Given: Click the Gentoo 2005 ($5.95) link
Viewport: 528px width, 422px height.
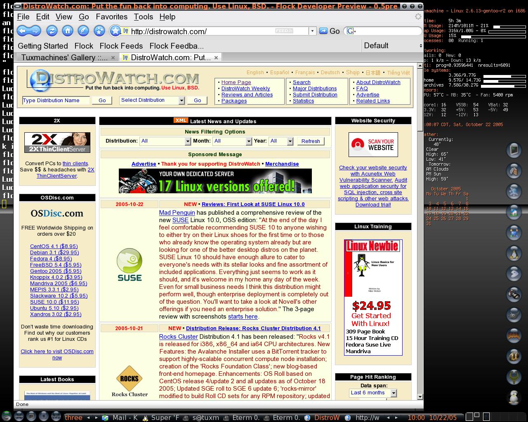Looking at the screenshot, I should [56, 271].
